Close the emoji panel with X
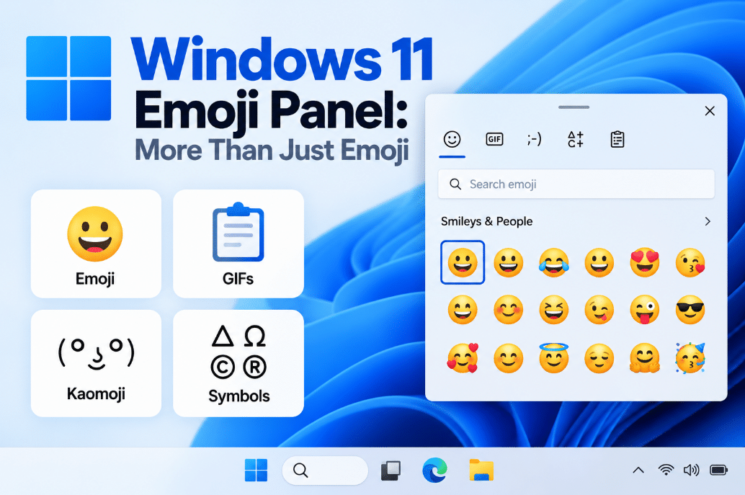The height and width of the screenshot is (495, 745). click(710, 111)
